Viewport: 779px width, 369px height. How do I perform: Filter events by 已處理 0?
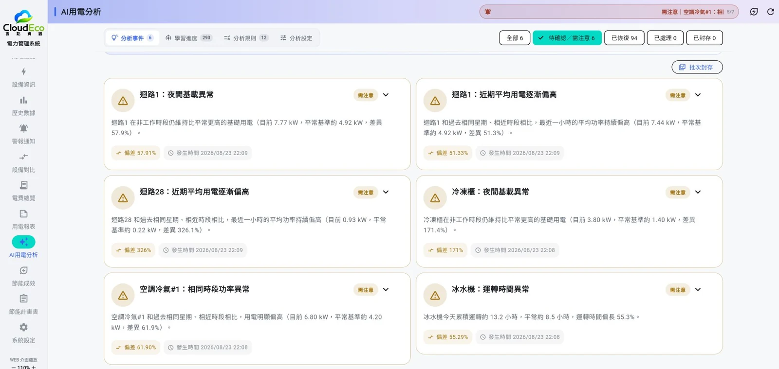(665, 38)
